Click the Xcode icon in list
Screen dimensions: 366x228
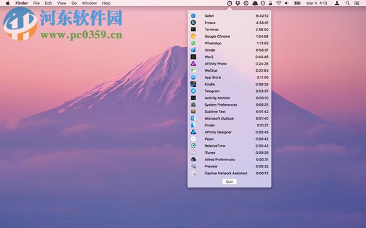[x=193, y=50]
